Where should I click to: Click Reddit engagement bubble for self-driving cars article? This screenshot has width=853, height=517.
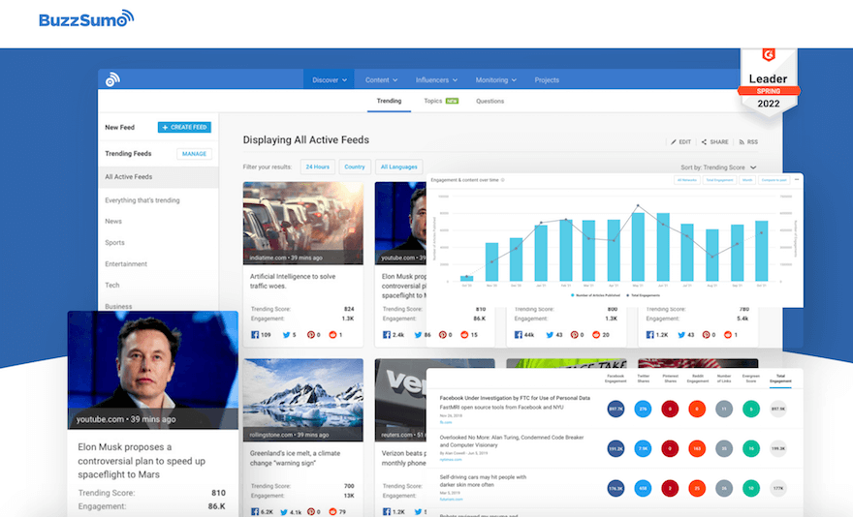pyautogui.click(x=697, y=488)
